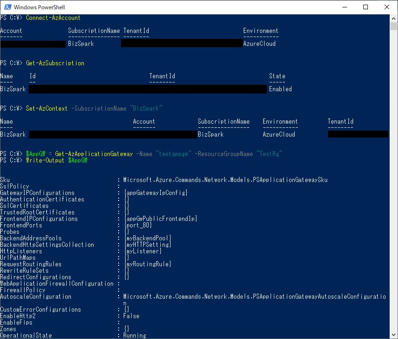Viewport: 398px width, 339px height.
Task: Click the {myHTTPSetting} value
Action: pos(147,245)
